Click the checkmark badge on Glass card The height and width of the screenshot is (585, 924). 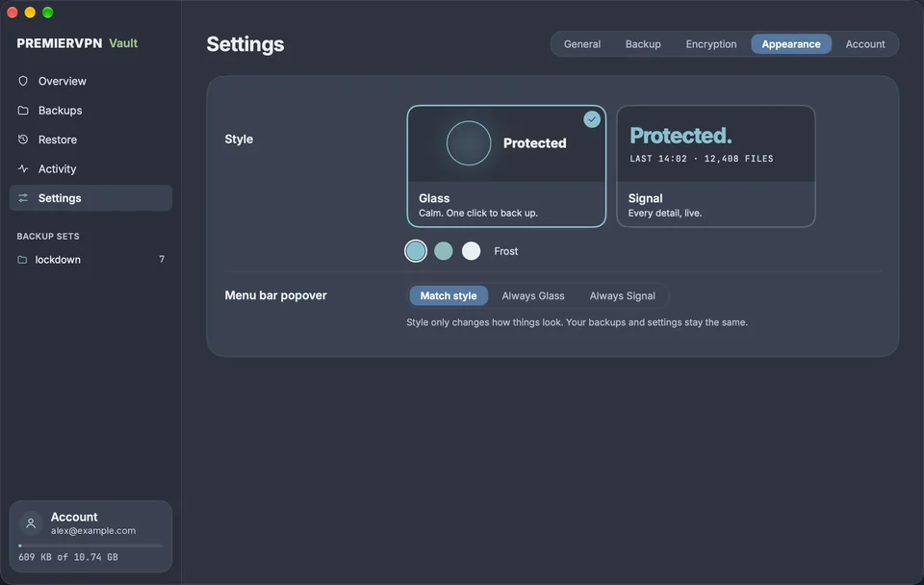point(592,119)
